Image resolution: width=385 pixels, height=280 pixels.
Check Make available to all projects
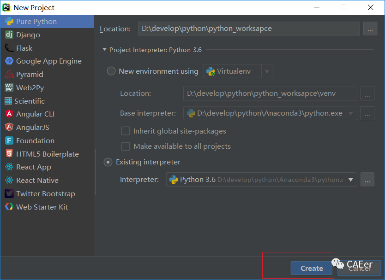[126, 146]
